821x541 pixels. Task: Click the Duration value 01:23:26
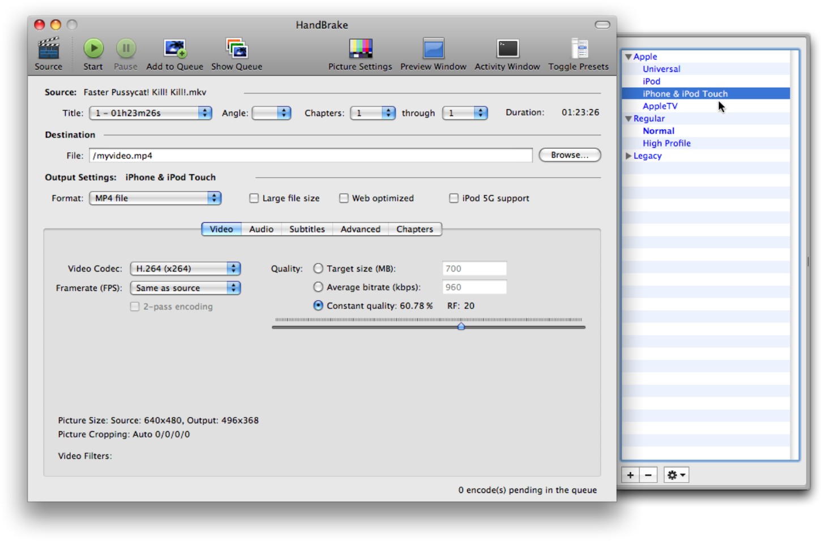(x=580, y=113)
